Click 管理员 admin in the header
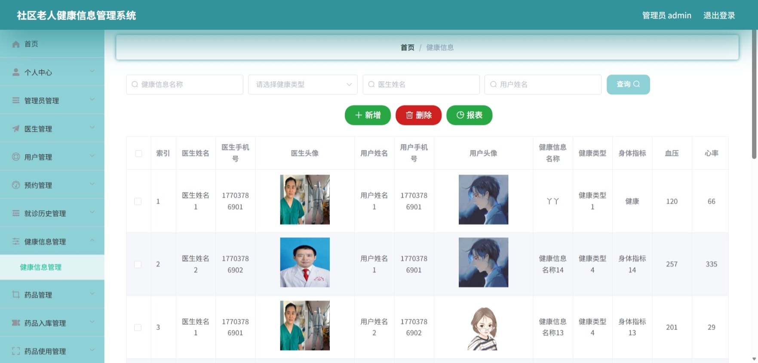This screenshot has width=758, height=363. (x=666, y=15)
